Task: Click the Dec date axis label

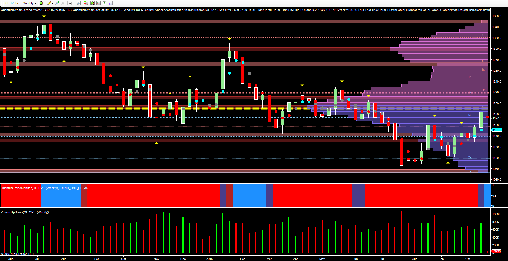Action: 183,259
